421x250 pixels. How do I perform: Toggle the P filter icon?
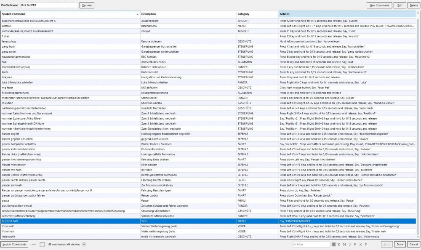pos(355,244)
